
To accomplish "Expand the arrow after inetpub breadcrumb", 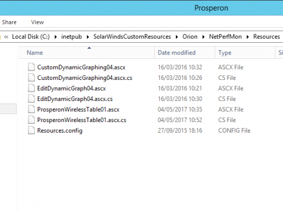I will pos(88,37).
